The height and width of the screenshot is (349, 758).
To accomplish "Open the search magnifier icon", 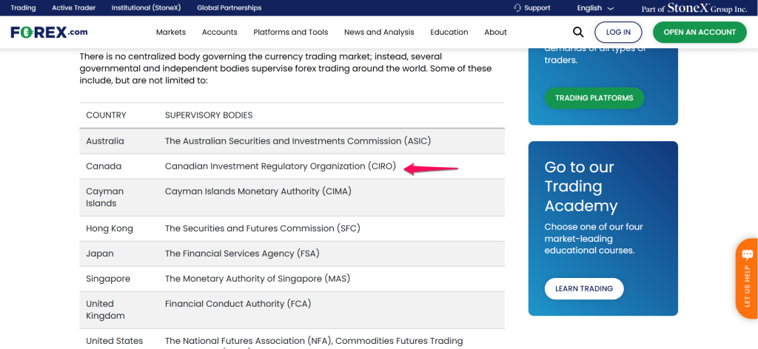I will 578,33.
